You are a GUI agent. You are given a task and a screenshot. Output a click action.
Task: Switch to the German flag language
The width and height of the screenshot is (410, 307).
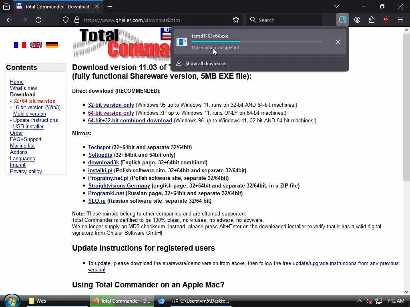[52, 45]
